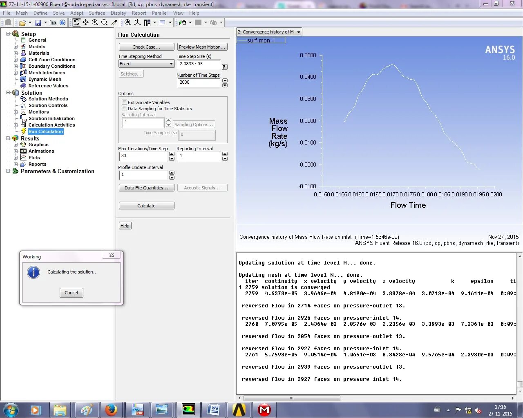Screen dimensions: 523x418
Task: Expand the Graphics tree node
Action: [x=16, y=145]
